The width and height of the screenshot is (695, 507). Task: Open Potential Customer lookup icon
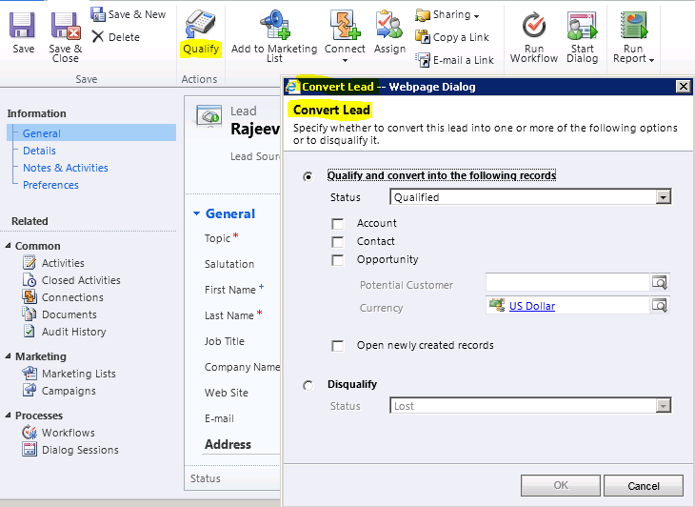tap(660, 283)
